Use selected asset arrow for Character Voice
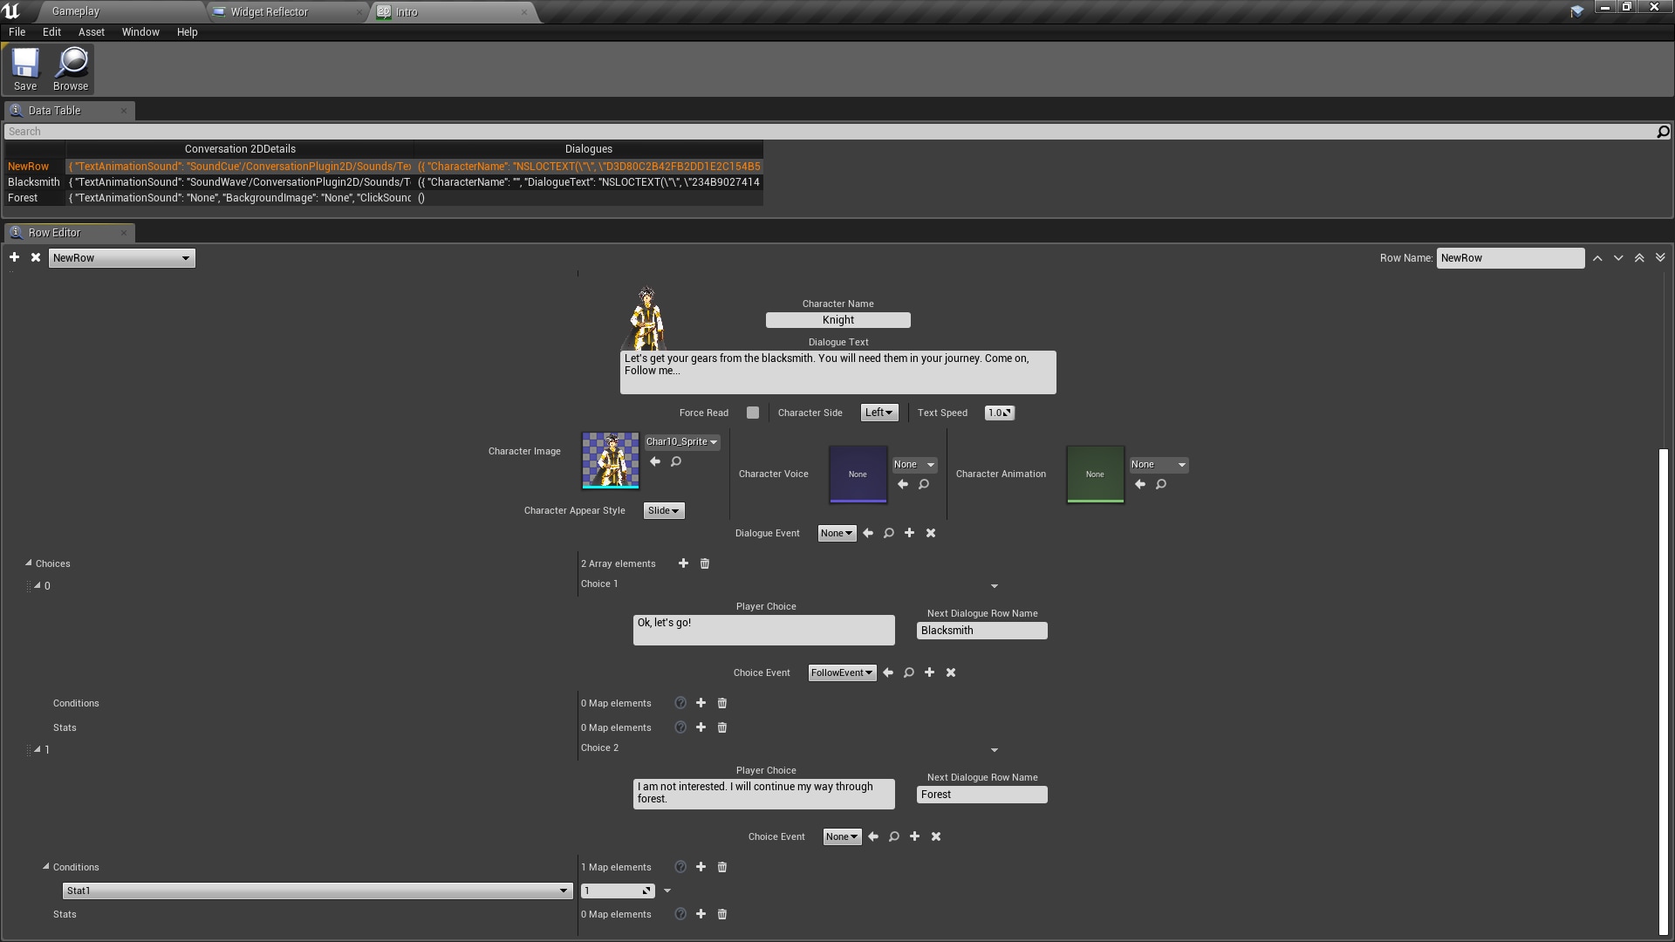1675x942 pixels. (x=903, y=484)
